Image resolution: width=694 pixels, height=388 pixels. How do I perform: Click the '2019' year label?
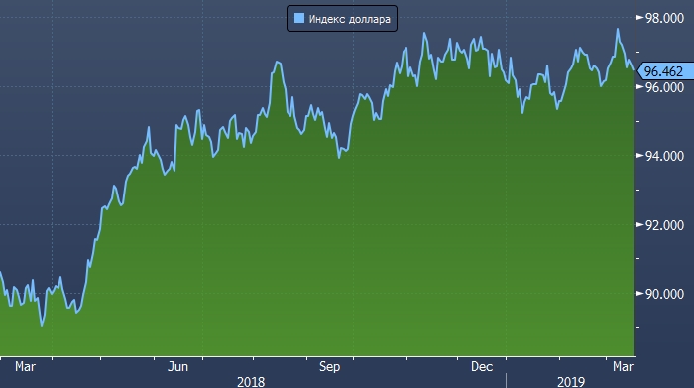coord(571,382)
